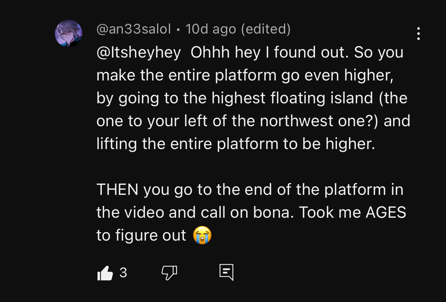Open the three-dot more options menu
This screenshot has height=302, width=446.
click(419, 34)
